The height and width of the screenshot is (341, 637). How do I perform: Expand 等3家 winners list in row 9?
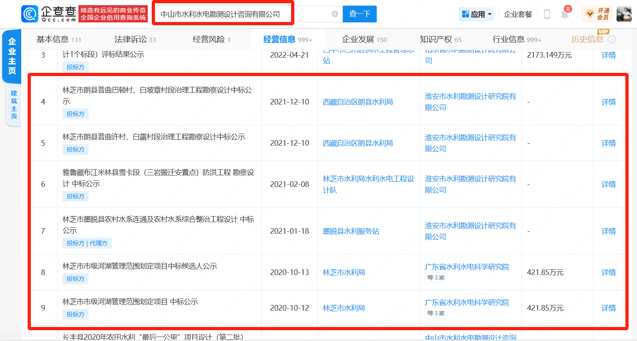coord(436,313)
